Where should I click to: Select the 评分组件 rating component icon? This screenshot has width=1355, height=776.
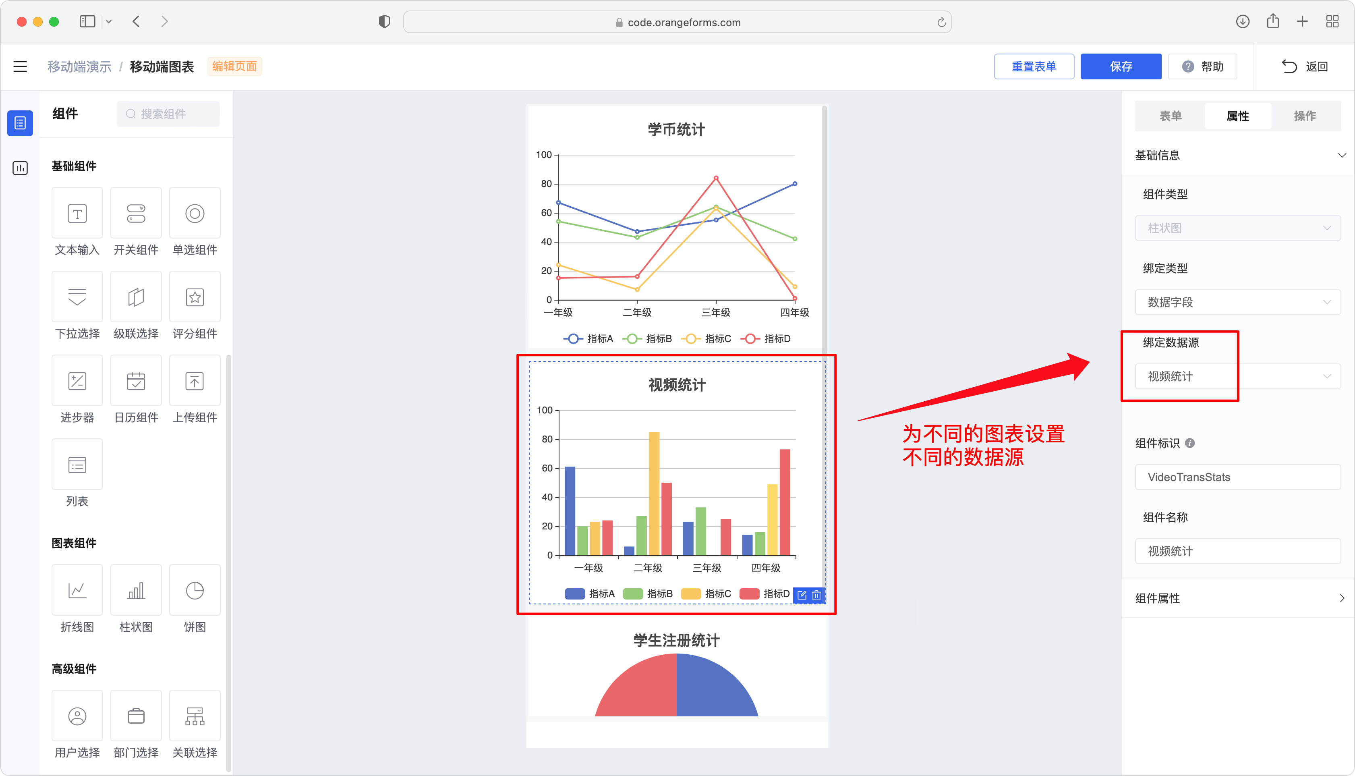(x=195, y=297)
